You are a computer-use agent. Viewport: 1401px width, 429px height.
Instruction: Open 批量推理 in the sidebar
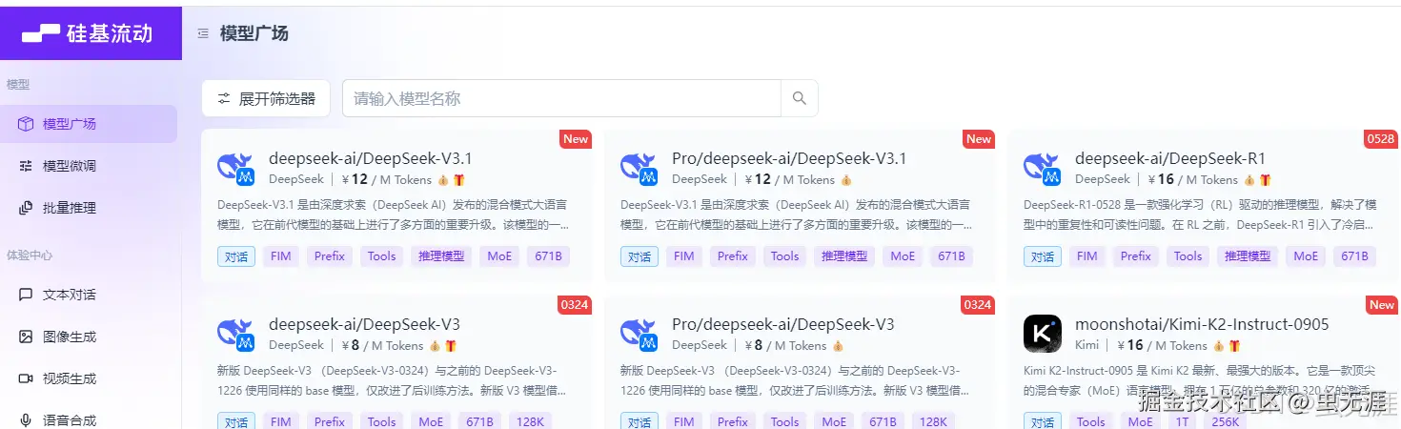click(89, 208)
